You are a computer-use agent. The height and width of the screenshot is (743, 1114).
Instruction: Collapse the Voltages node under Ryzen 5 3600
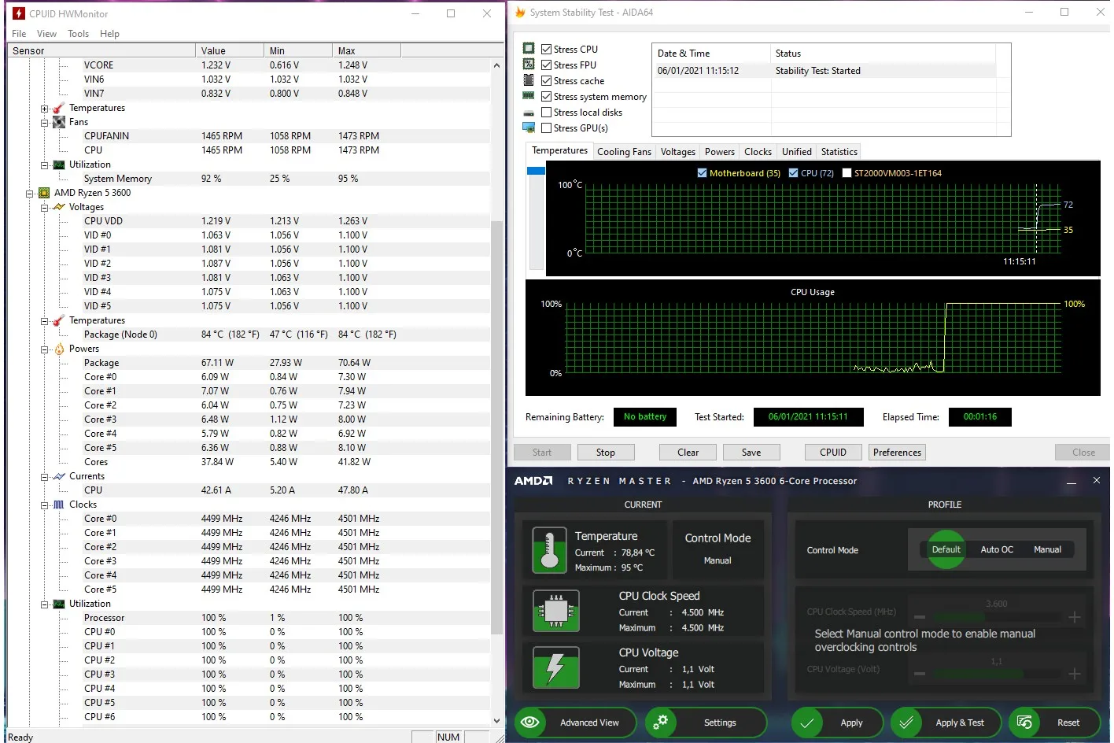click(x=44, y=208)
